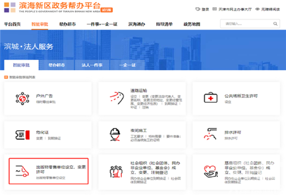Open 一件事·一企一证 menu item
Screen dimensions: 286x195
tap(102, 24)
